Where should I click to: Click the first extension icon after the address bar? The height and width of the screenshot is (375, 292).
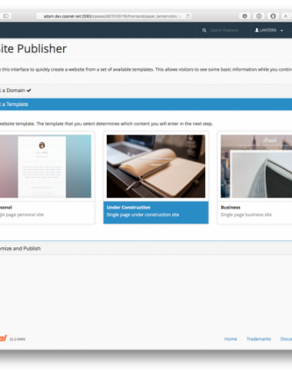click(244, 16)
